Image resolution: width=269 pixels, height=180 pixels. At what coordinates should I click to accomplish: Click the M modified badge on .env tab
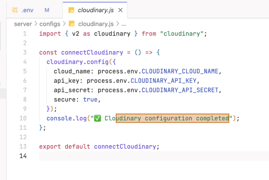47,10
